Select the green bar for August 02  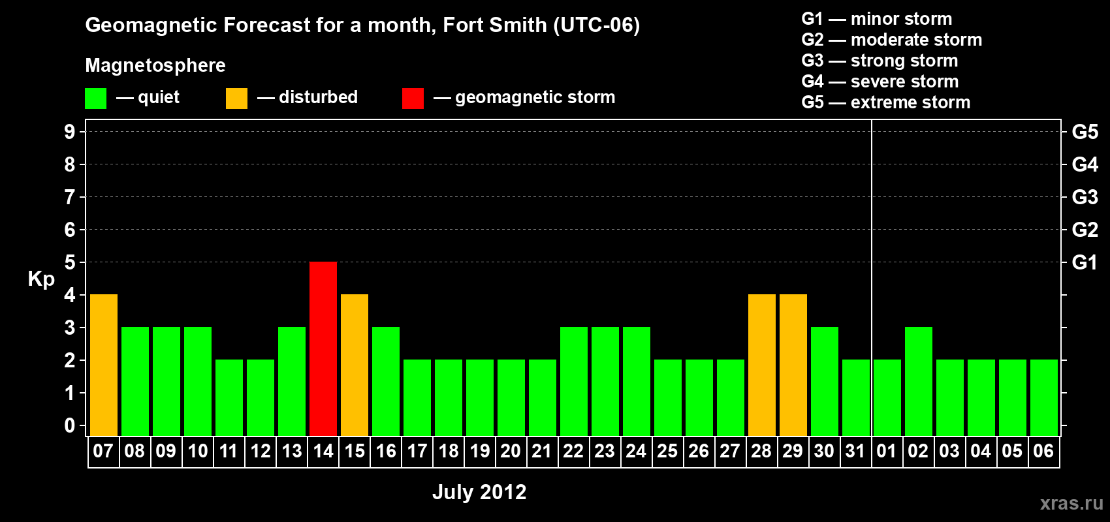point(919,381)
